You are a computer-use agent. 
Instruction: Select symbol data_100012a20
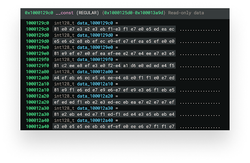coord(95,96)
